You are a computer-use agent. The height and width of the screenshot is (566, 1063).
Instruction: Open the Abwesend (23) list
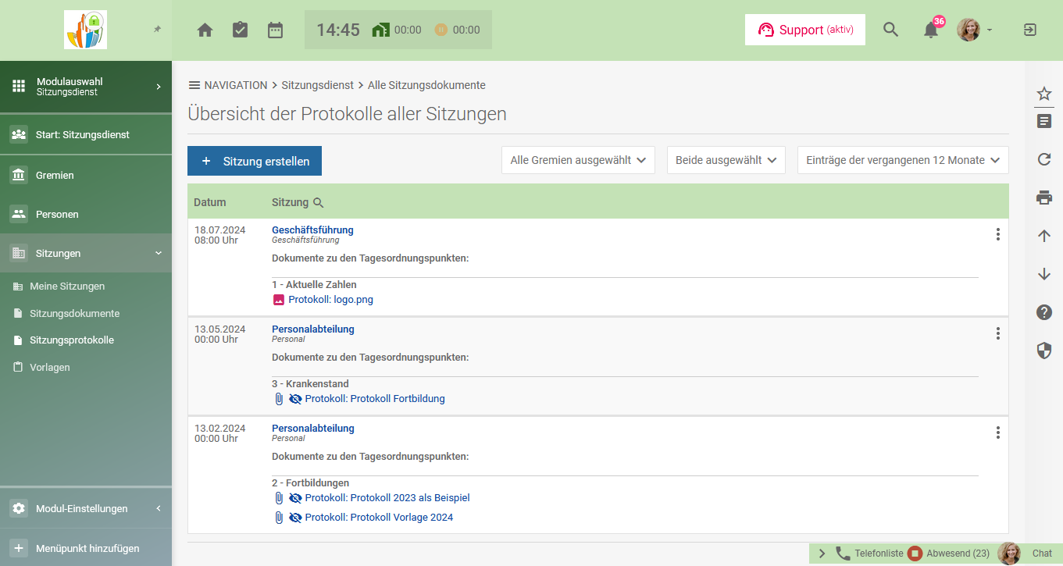(948, 554)
